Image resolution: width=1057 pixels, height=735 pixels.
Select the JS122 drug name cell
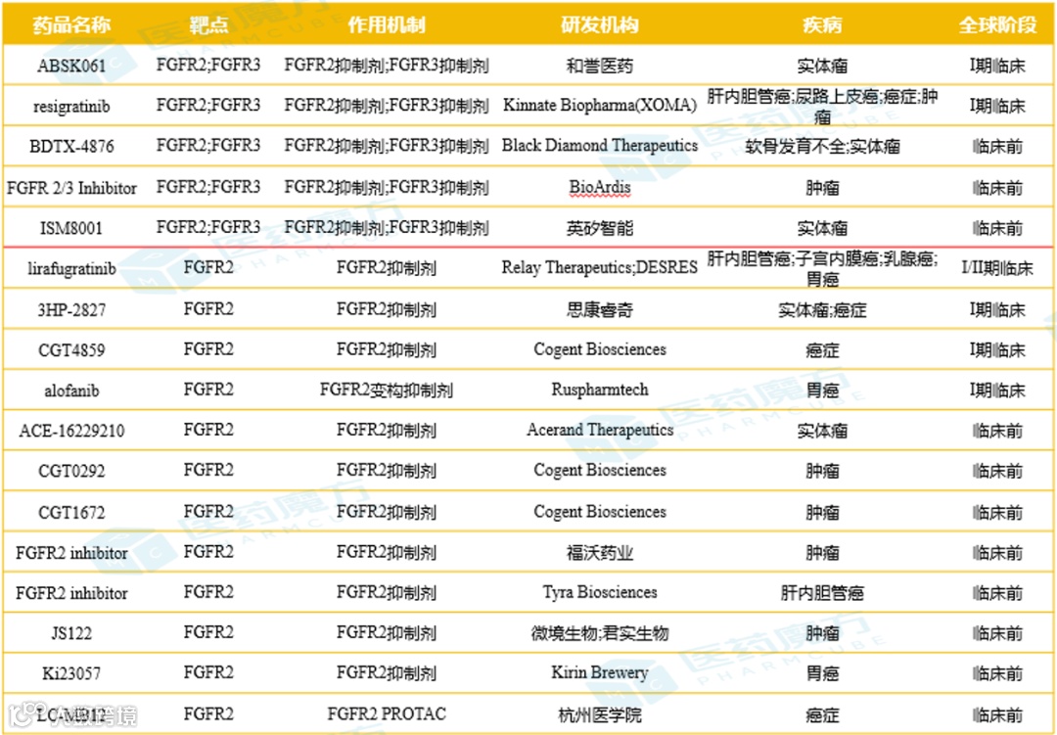tap(71, 633)
